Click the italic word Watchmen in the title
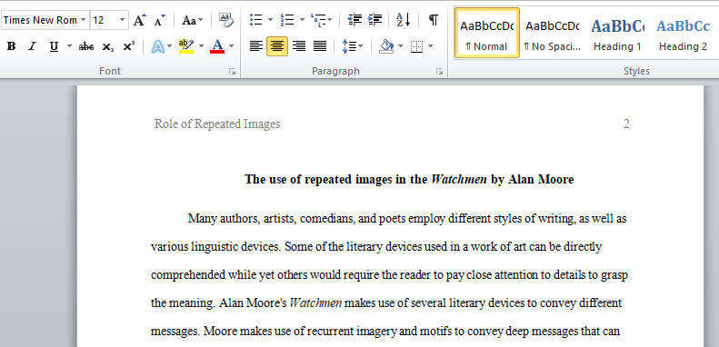The height and width of the screenshot is (347, 719). tap(459, 179)
